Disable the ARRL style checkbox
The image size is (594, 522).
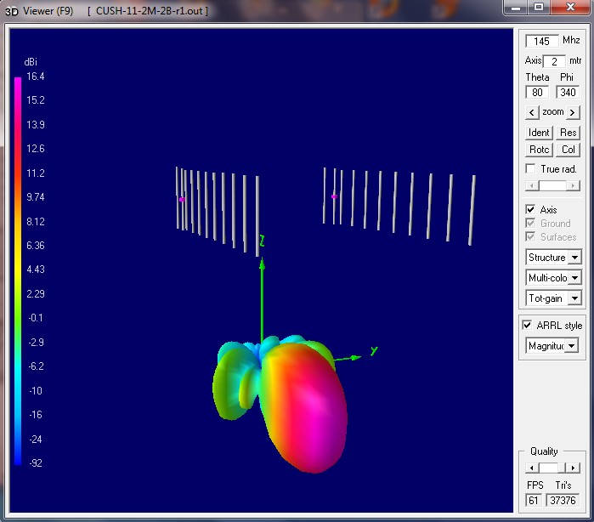coord(527,325)
